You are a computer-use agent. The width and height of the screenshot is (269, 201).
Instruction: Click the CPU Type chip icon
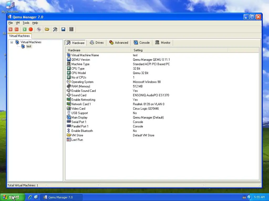pos(69,68)
